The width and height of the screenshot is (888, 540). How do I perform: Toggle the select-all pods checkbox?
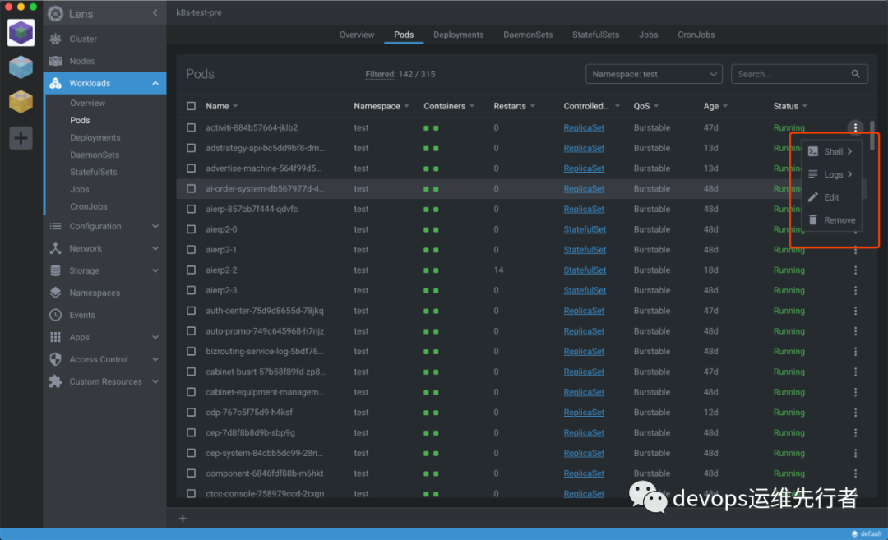[x=192, y=106]
